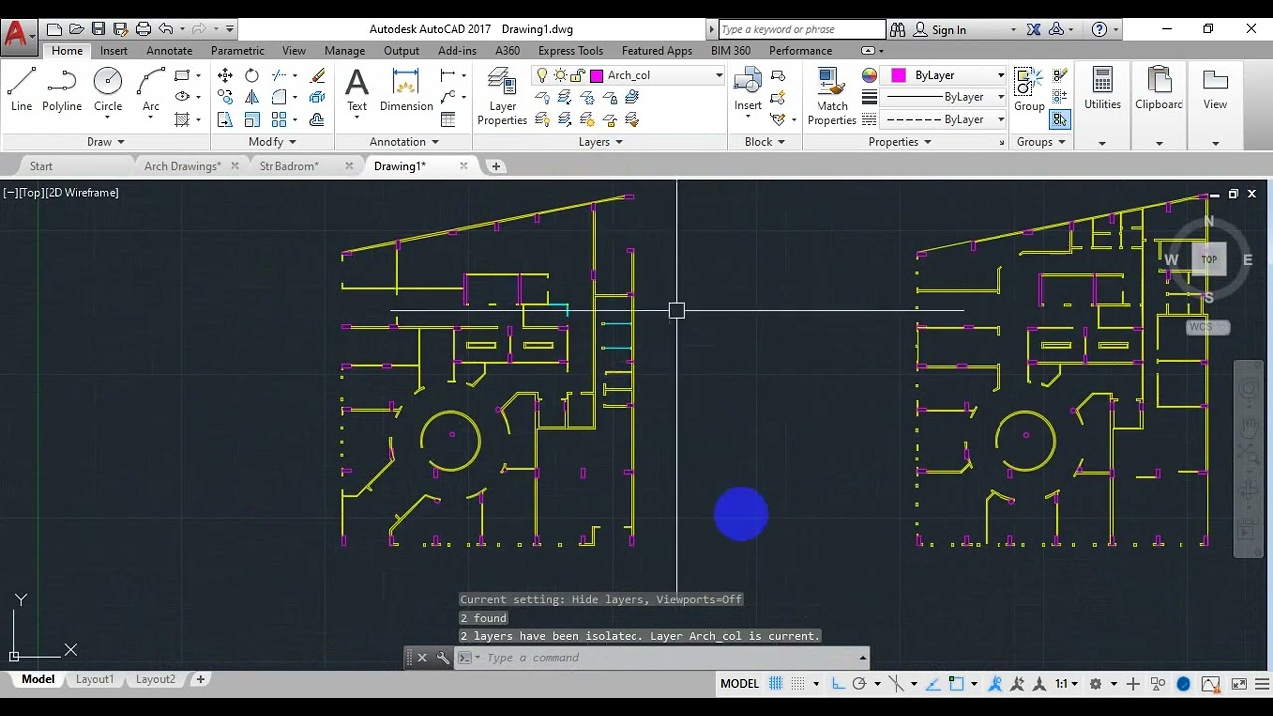Open the 1:1 annotation scale dropdown

[1067, 684]
